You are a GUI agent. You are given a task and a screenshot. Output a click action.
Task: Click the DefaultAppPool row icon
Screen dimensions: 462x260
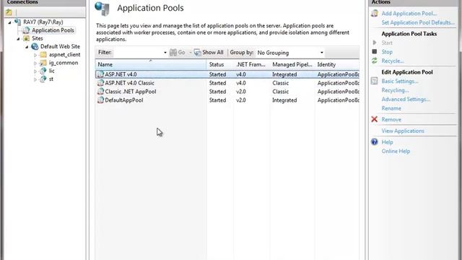[x=100, y=100]
